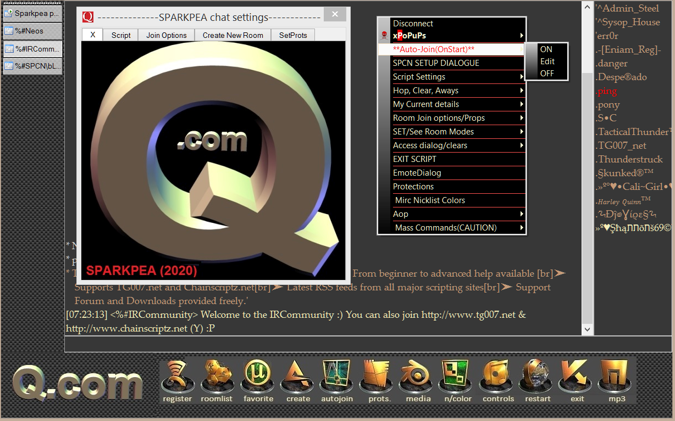Switch to the %#Neos channel window
The width and height of the screenshot is (675, 421).
click(x=32, y=31)
